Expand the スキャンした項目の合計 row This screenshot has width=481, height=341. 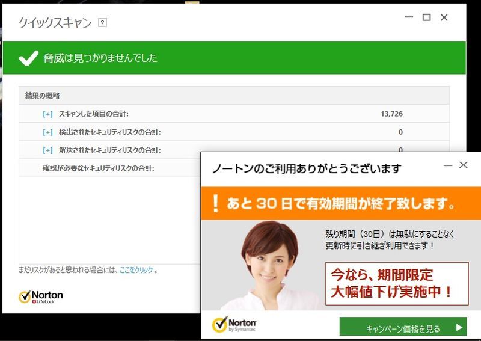47,114
